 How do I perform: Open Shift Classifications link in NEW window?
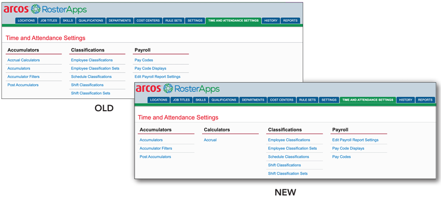[284, 165]
